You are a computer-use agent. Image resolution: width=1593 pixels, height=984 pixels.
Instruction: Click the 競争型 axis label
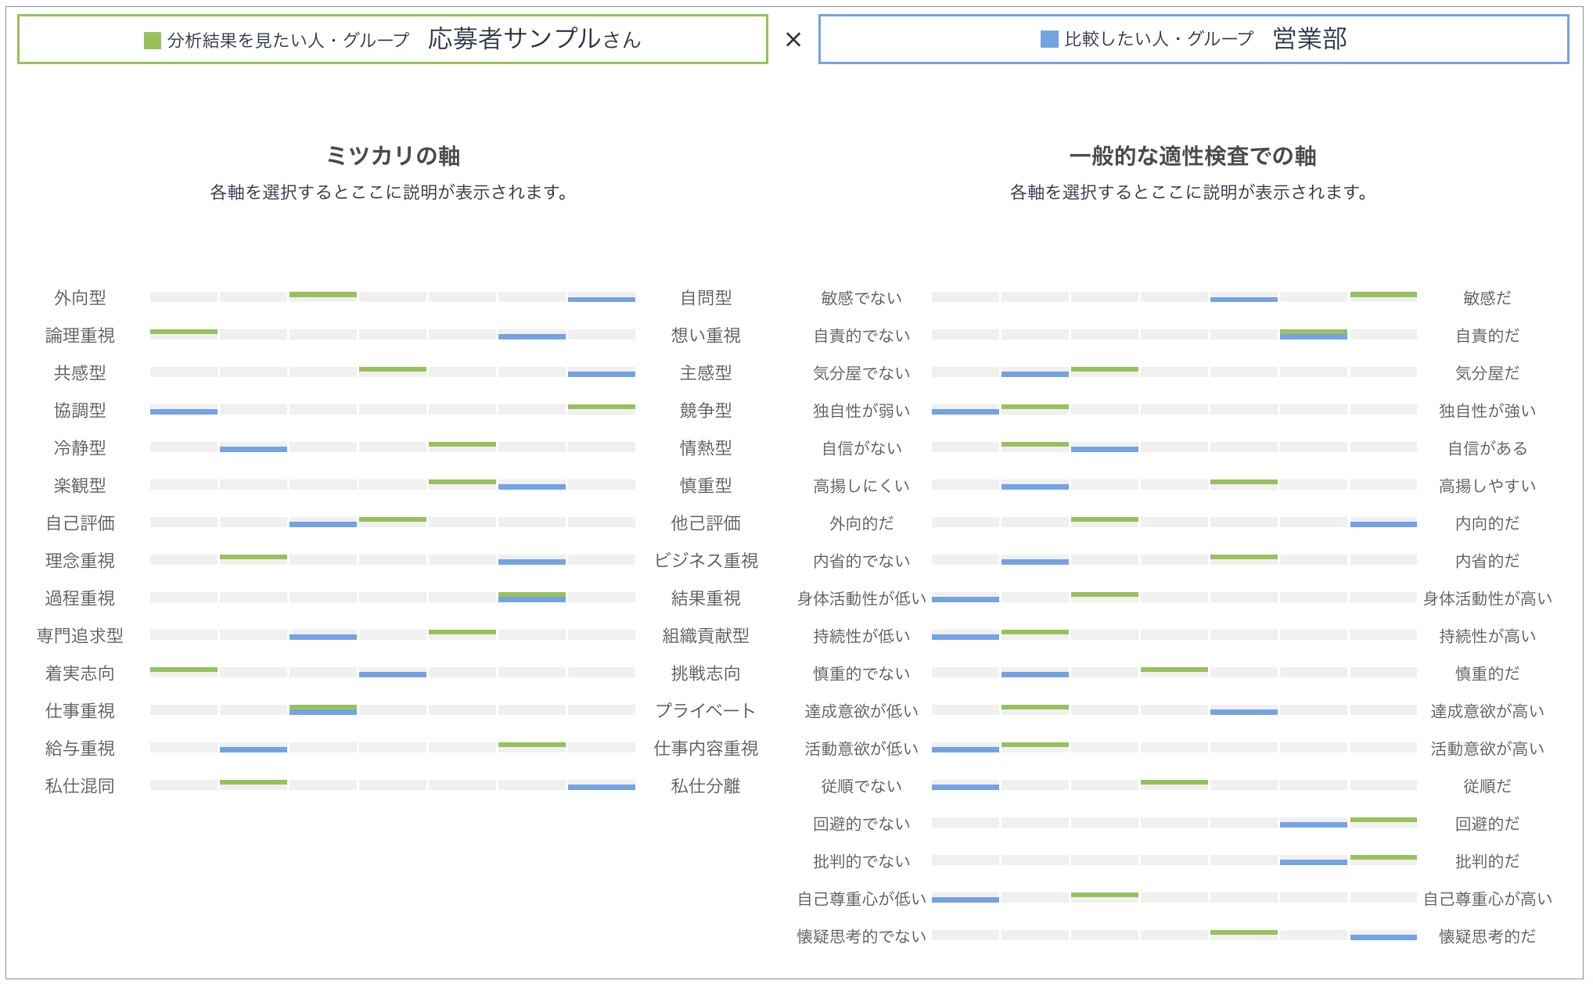tap(706, 411)
